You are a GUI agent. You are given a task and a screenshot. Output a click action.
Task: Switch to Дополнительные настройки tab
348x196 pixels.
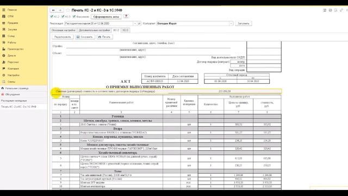(x=94, y=30)
